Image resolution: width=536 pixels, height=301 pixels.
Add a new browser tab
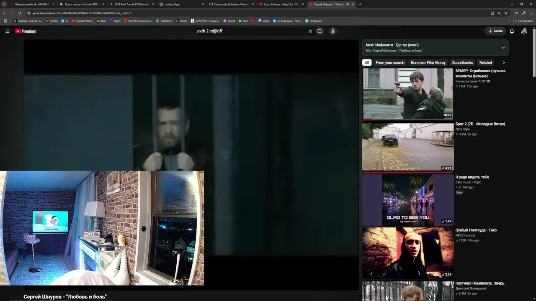(x=360, y=4)
